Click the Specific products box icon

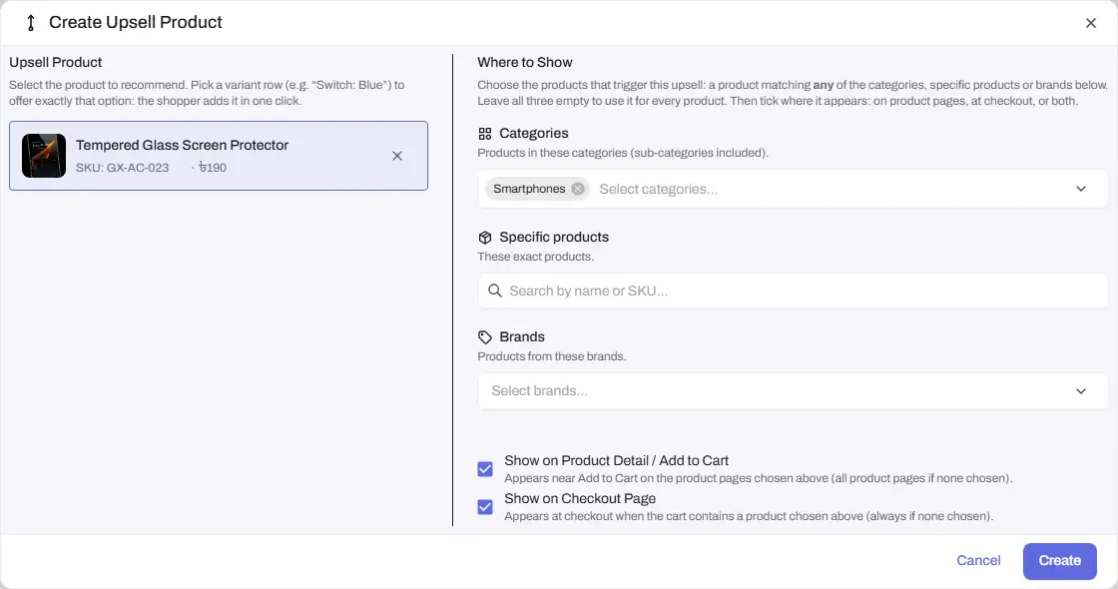click(485, 238)
